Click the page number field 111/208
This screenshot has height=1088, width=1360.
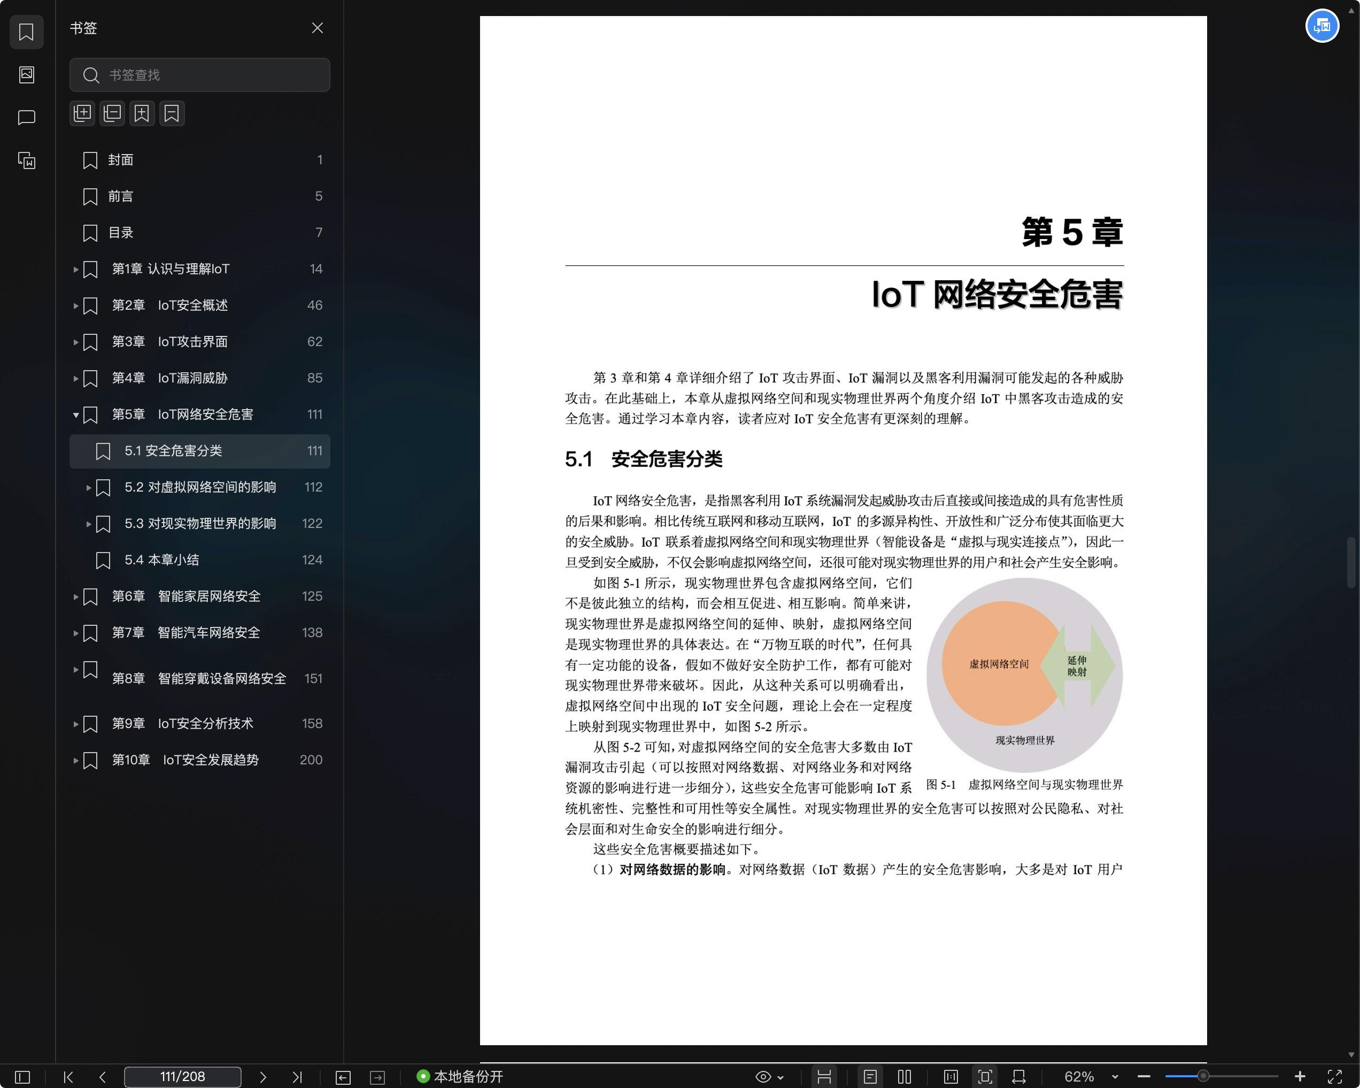pos(182,1077)
